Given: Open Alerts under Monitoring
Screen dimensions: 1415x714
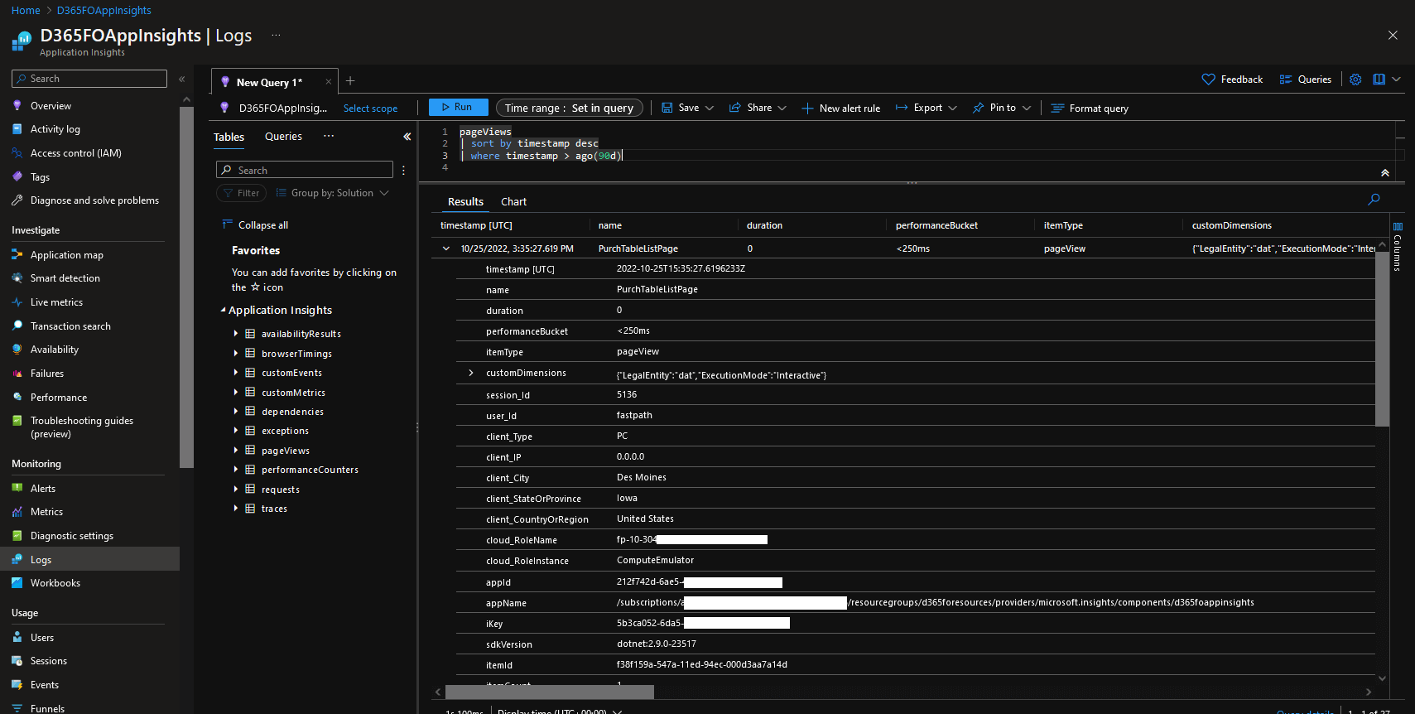Looking at the screenshot, I should 42,489.
